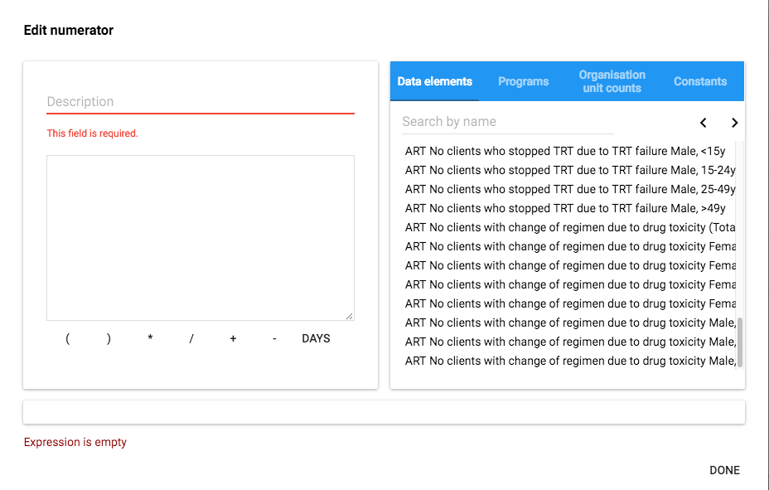
Task: Open the Organisation unit counts tab
Action: coord(612,81)
